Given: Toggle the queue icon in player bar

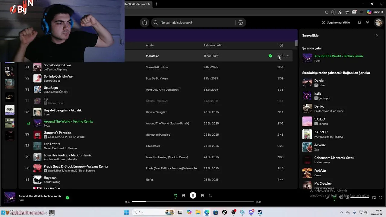Looking at the screenshot, I should 334,198.
